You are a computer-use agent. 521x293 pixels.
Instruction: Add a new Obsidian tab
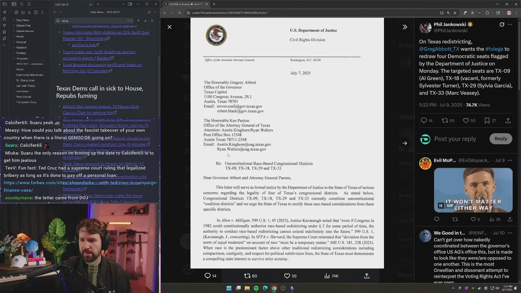98,4
